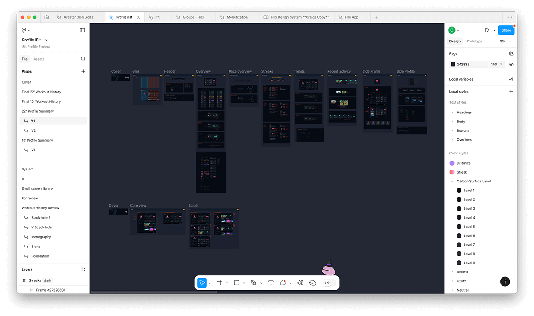Toggle the Dev Mode switch in toolbar
534x316 pixels.
329,283
